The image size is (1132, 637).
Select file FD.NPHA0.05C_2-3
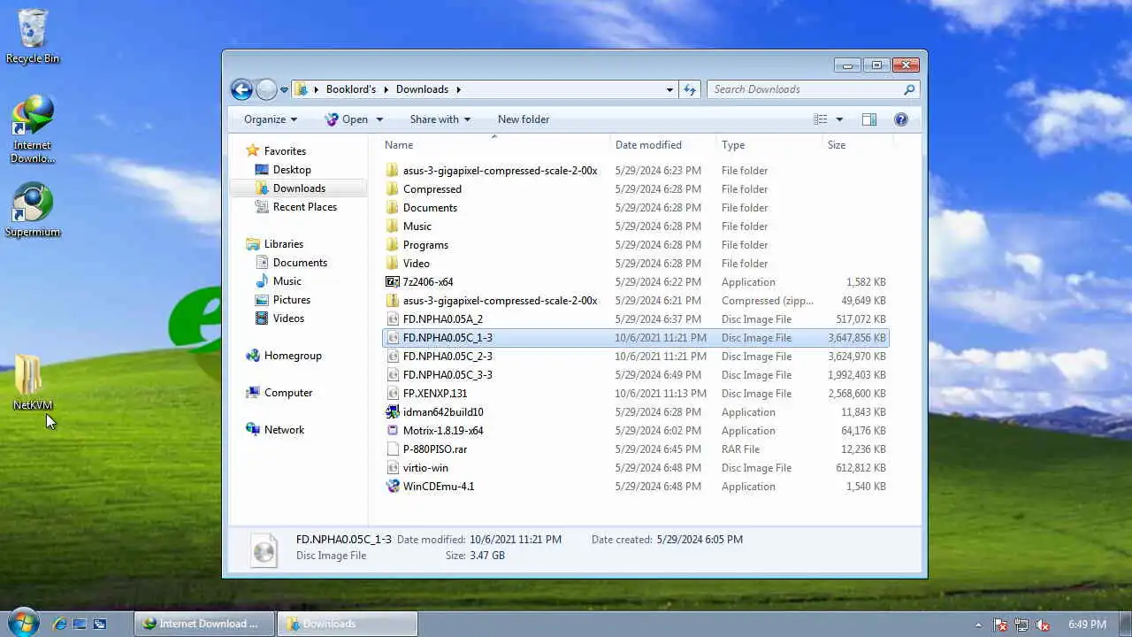(x=447, y=357)
